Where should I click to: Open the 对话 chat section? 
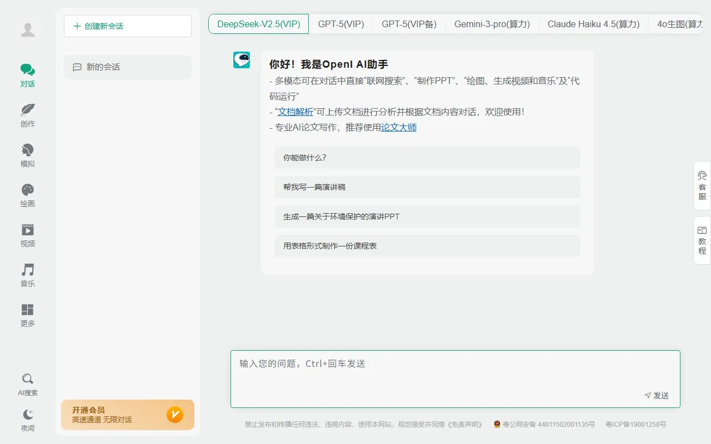point(27,75)
